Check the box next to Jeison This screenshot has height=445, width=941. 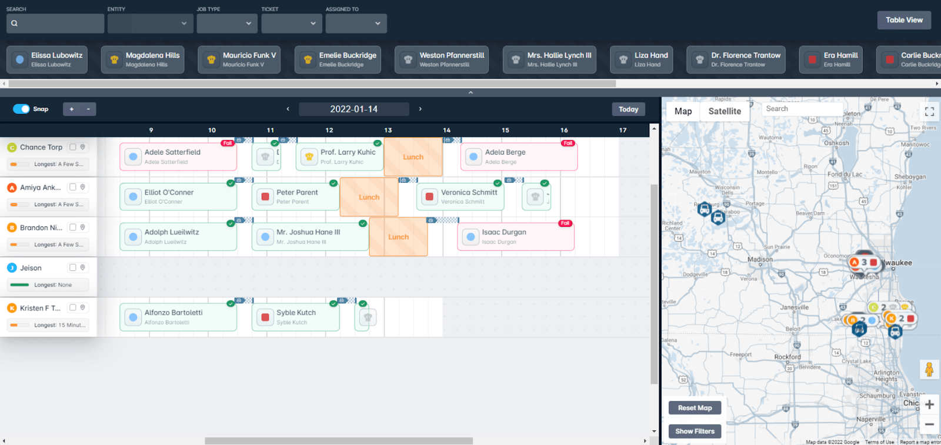pyautogui.click(x=73, y=267)
